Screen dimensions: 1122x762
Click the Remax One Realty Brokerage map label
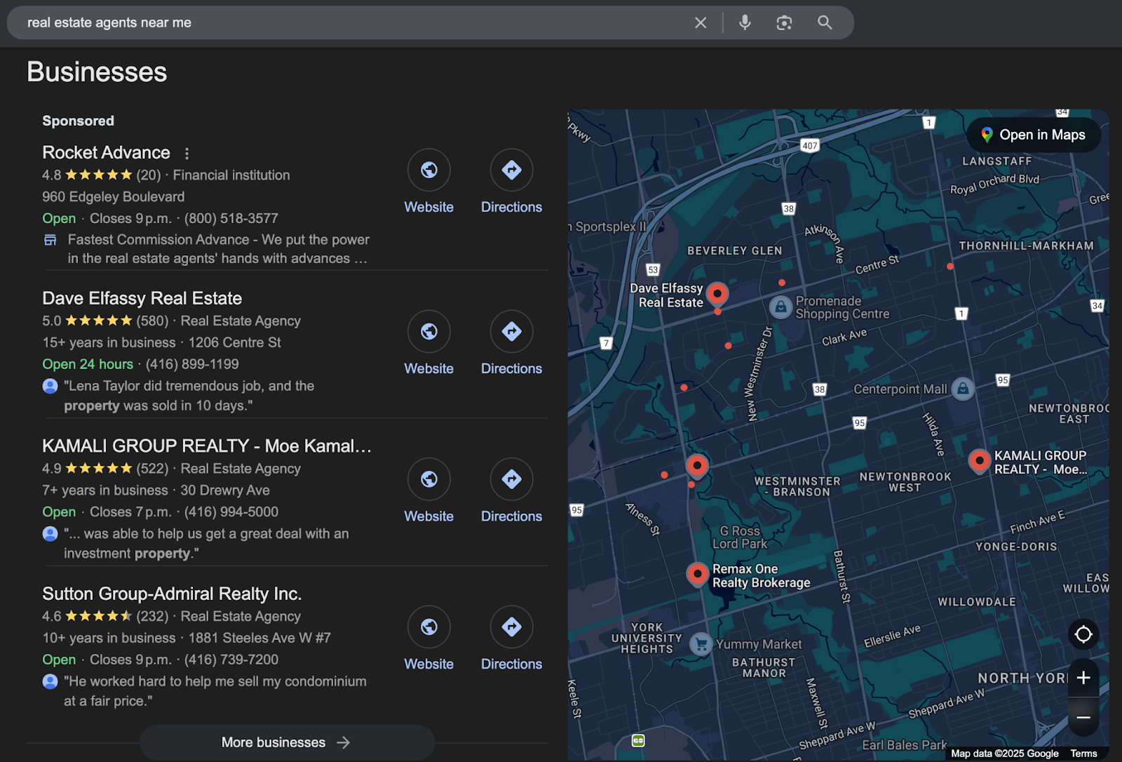[x=762, y=576]
